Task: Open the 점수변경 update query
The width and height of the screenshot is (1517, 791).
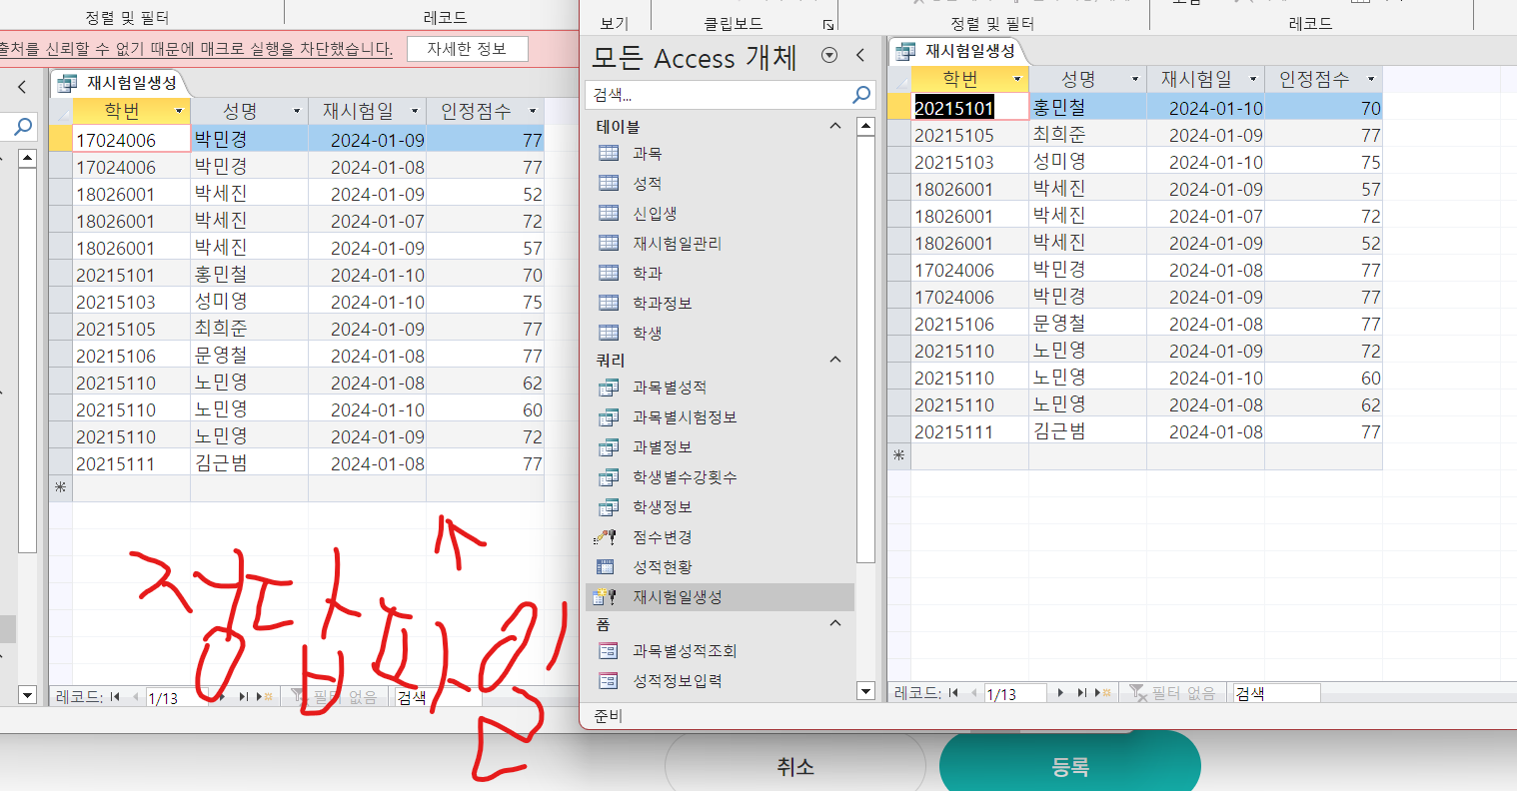Action: (662, 537)
